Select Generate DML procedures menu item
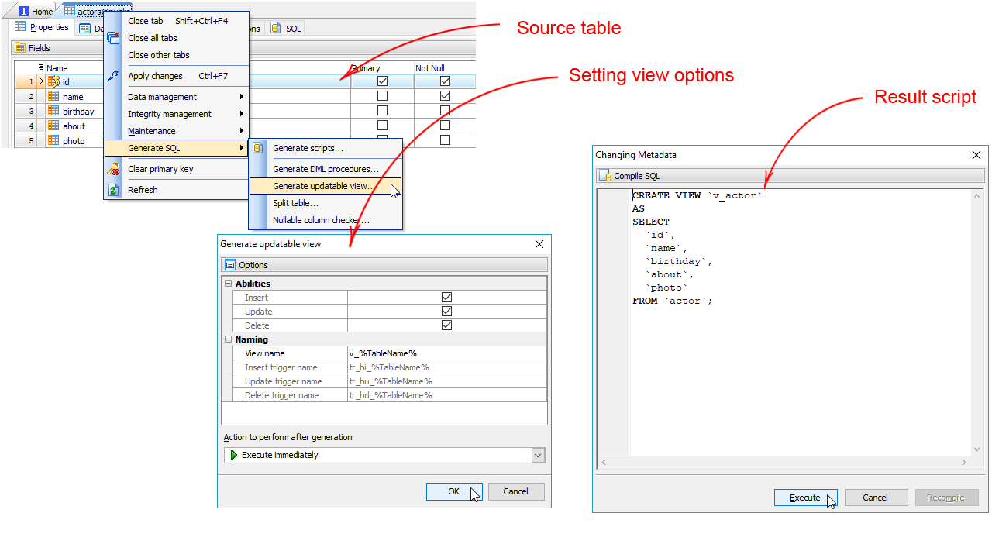This screenshot has height=558, width=992. click(x=325, y=169)
